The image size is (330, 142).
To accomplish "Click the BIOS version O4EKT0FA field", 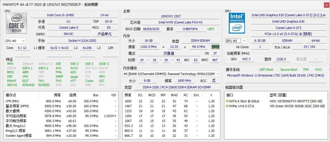I will click(x=190, y=29).
